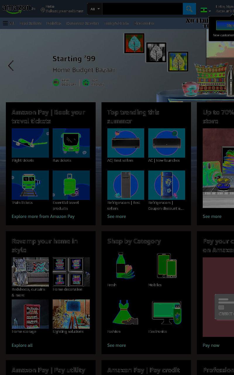
Task: Go to previous banner slide arrow
Action: [x=11, y=66]
